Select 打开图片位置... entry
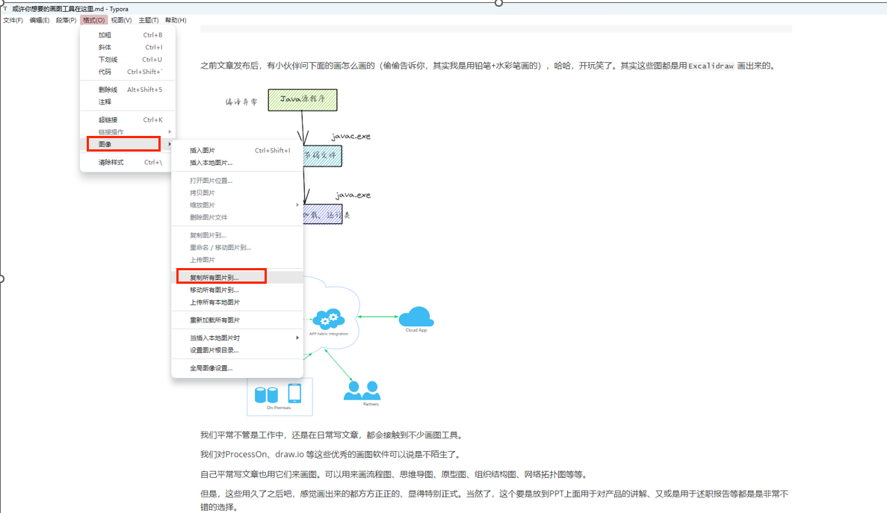887x513 pixels. [x=238, y=181]
